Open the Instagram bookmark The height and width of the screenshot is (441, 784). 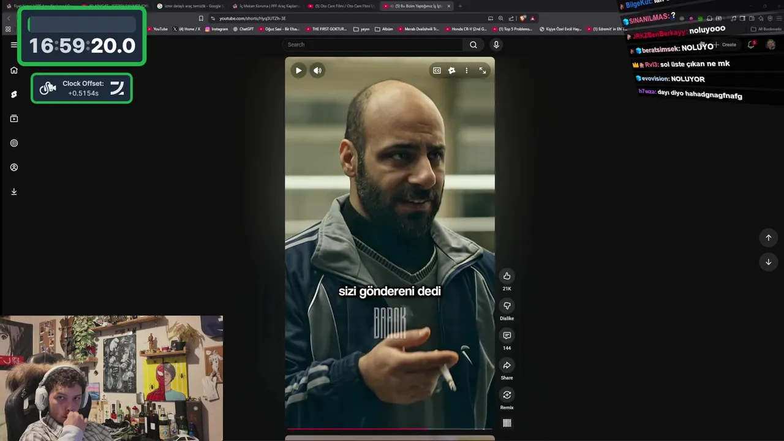(x=216, y=29)
